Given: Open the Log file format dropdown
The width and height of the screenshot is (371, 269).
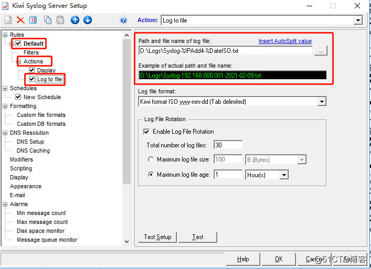Looking at the screenshot, I should 322,102.
